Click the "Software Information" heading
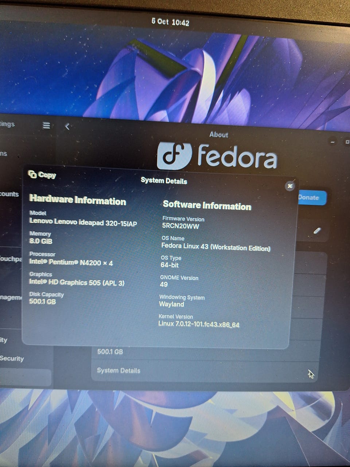The width and height of the screenshot is (350, 467). [x=207, y=205]
